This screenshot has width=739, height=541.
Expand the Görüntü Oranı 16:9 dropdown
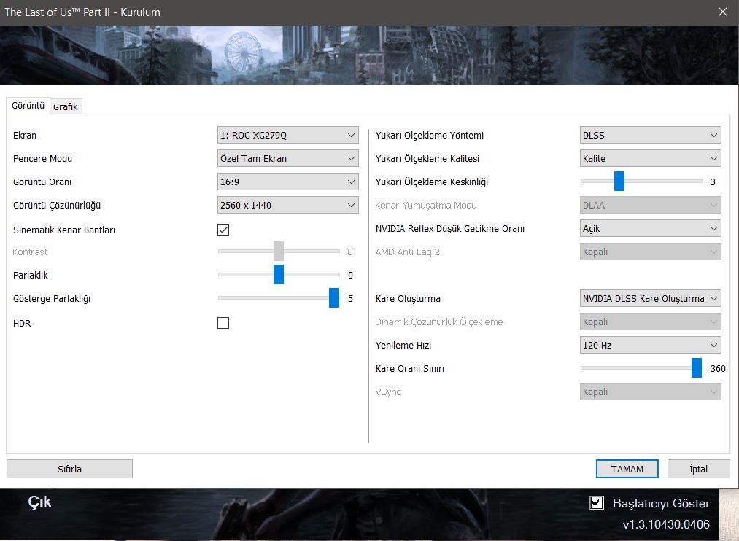click(x=287, y=182)
